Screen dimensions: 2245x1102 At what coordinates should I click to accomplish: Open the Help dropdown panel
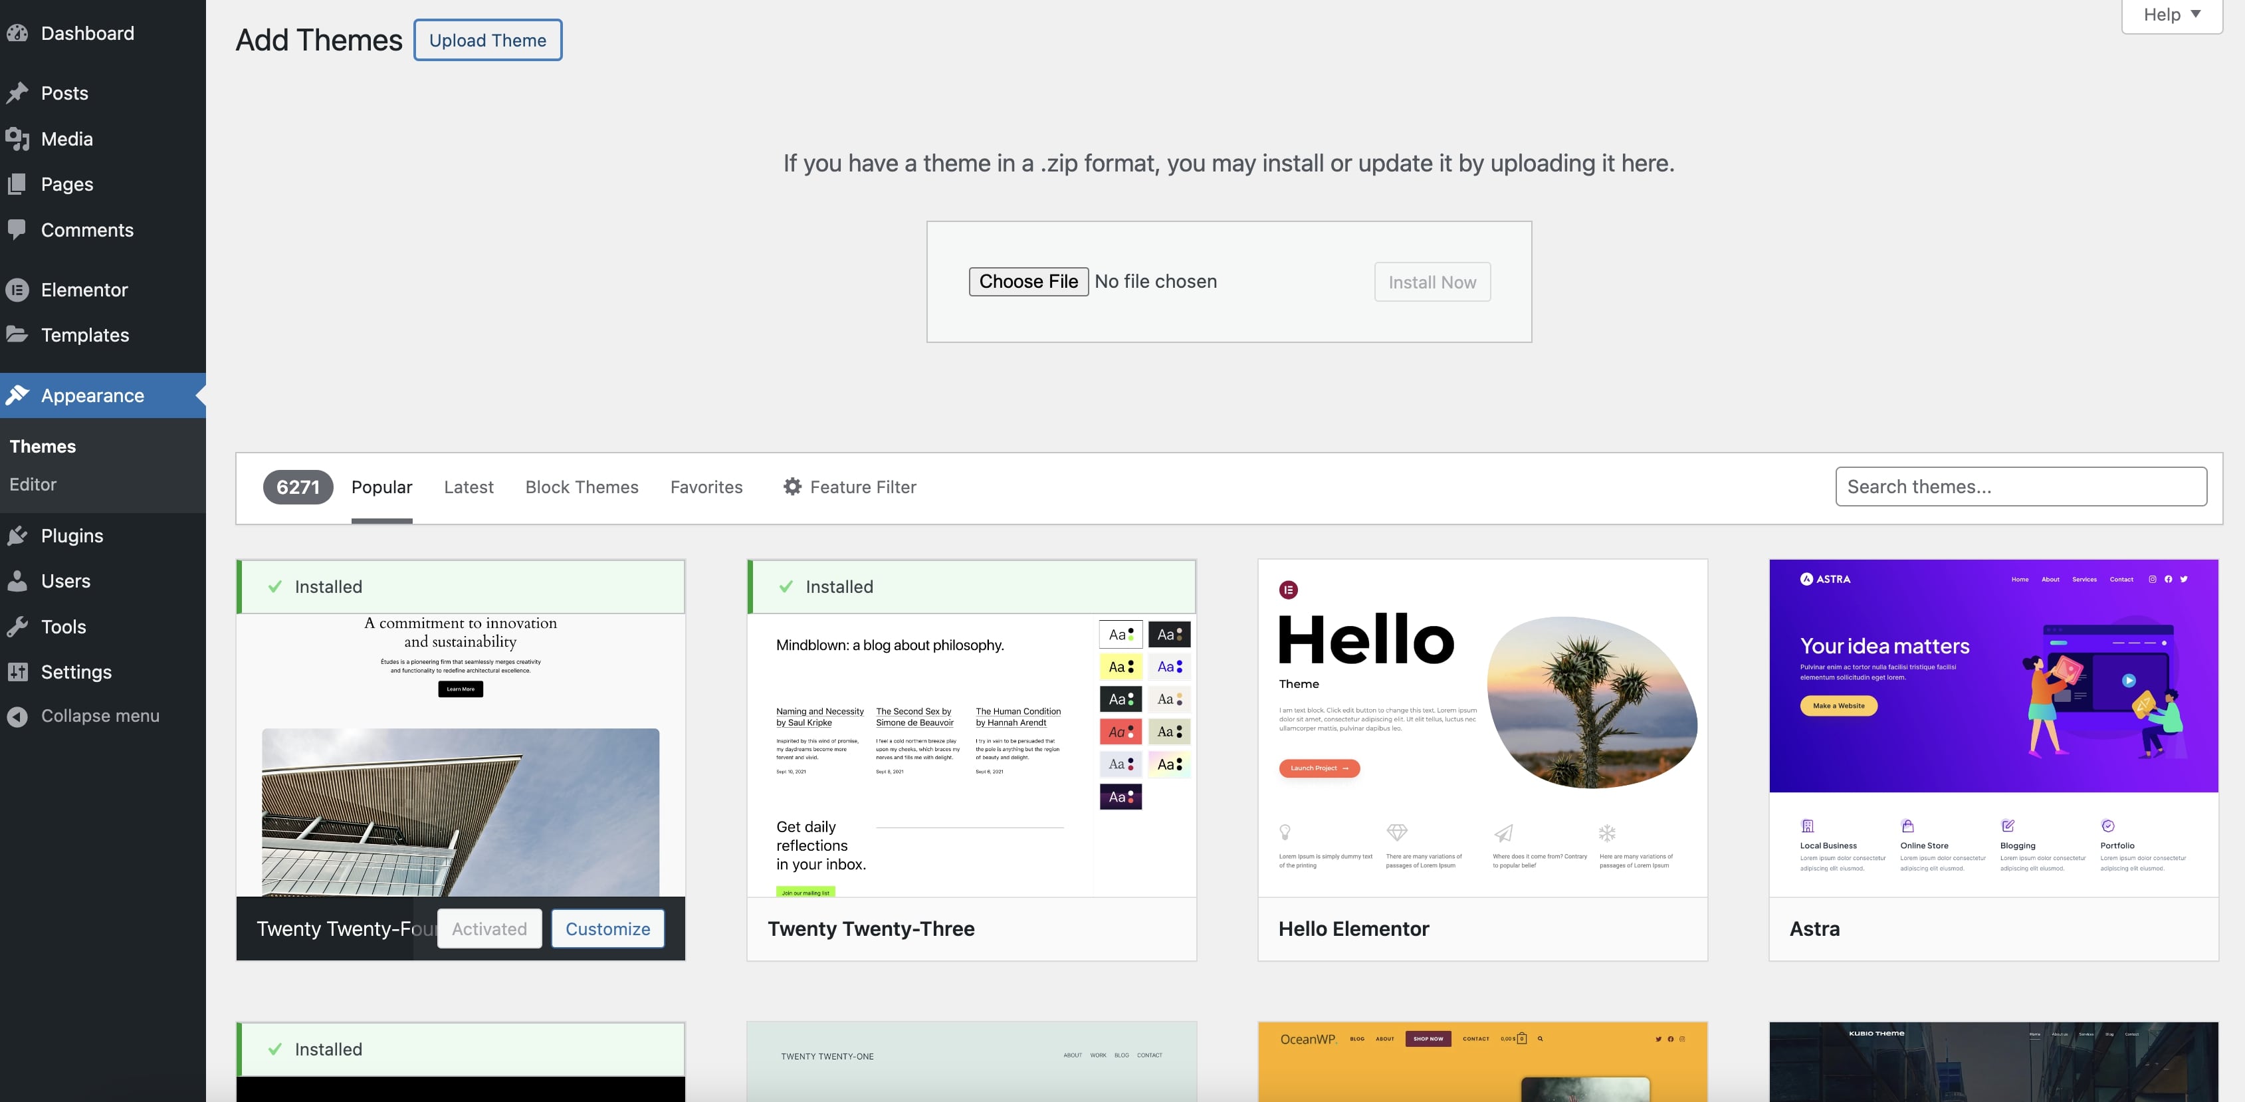tap(2170, 14)
